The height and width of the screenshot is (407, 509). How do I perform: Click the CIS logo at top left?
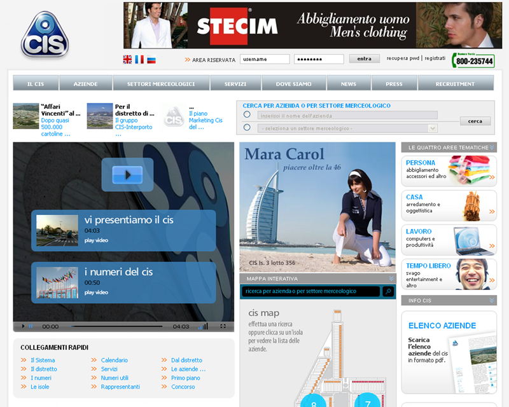click(x=45, y=35)
